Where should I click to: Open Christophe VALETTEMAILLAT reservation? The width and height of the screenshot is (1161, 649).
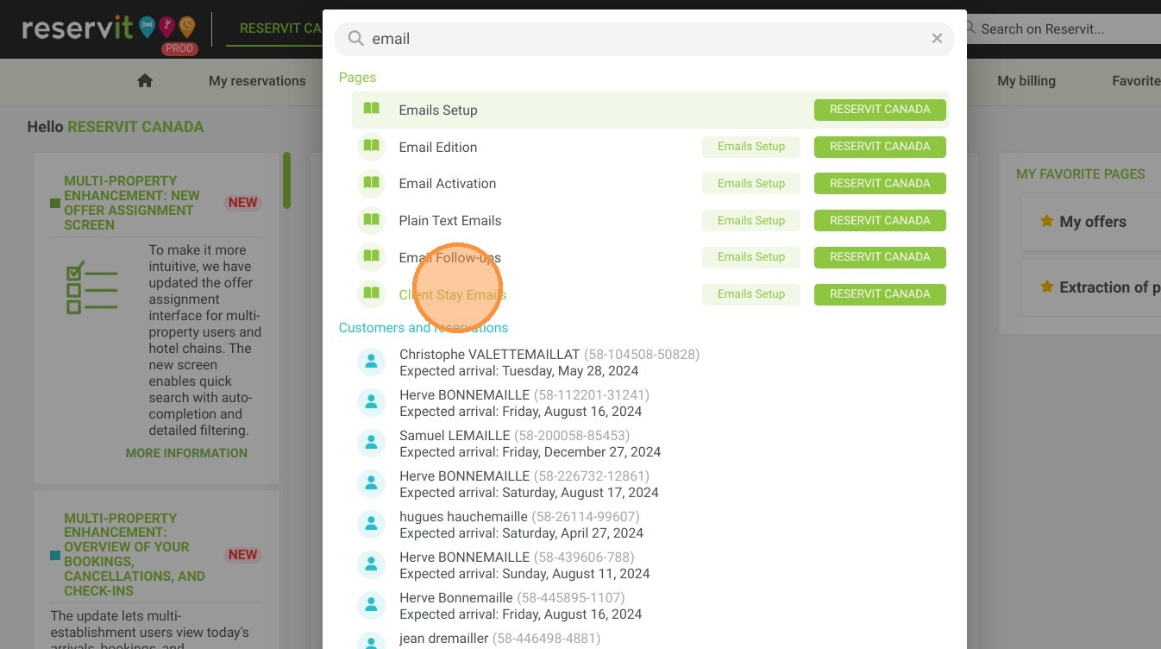pyautogui.click(x=549, y=362)
